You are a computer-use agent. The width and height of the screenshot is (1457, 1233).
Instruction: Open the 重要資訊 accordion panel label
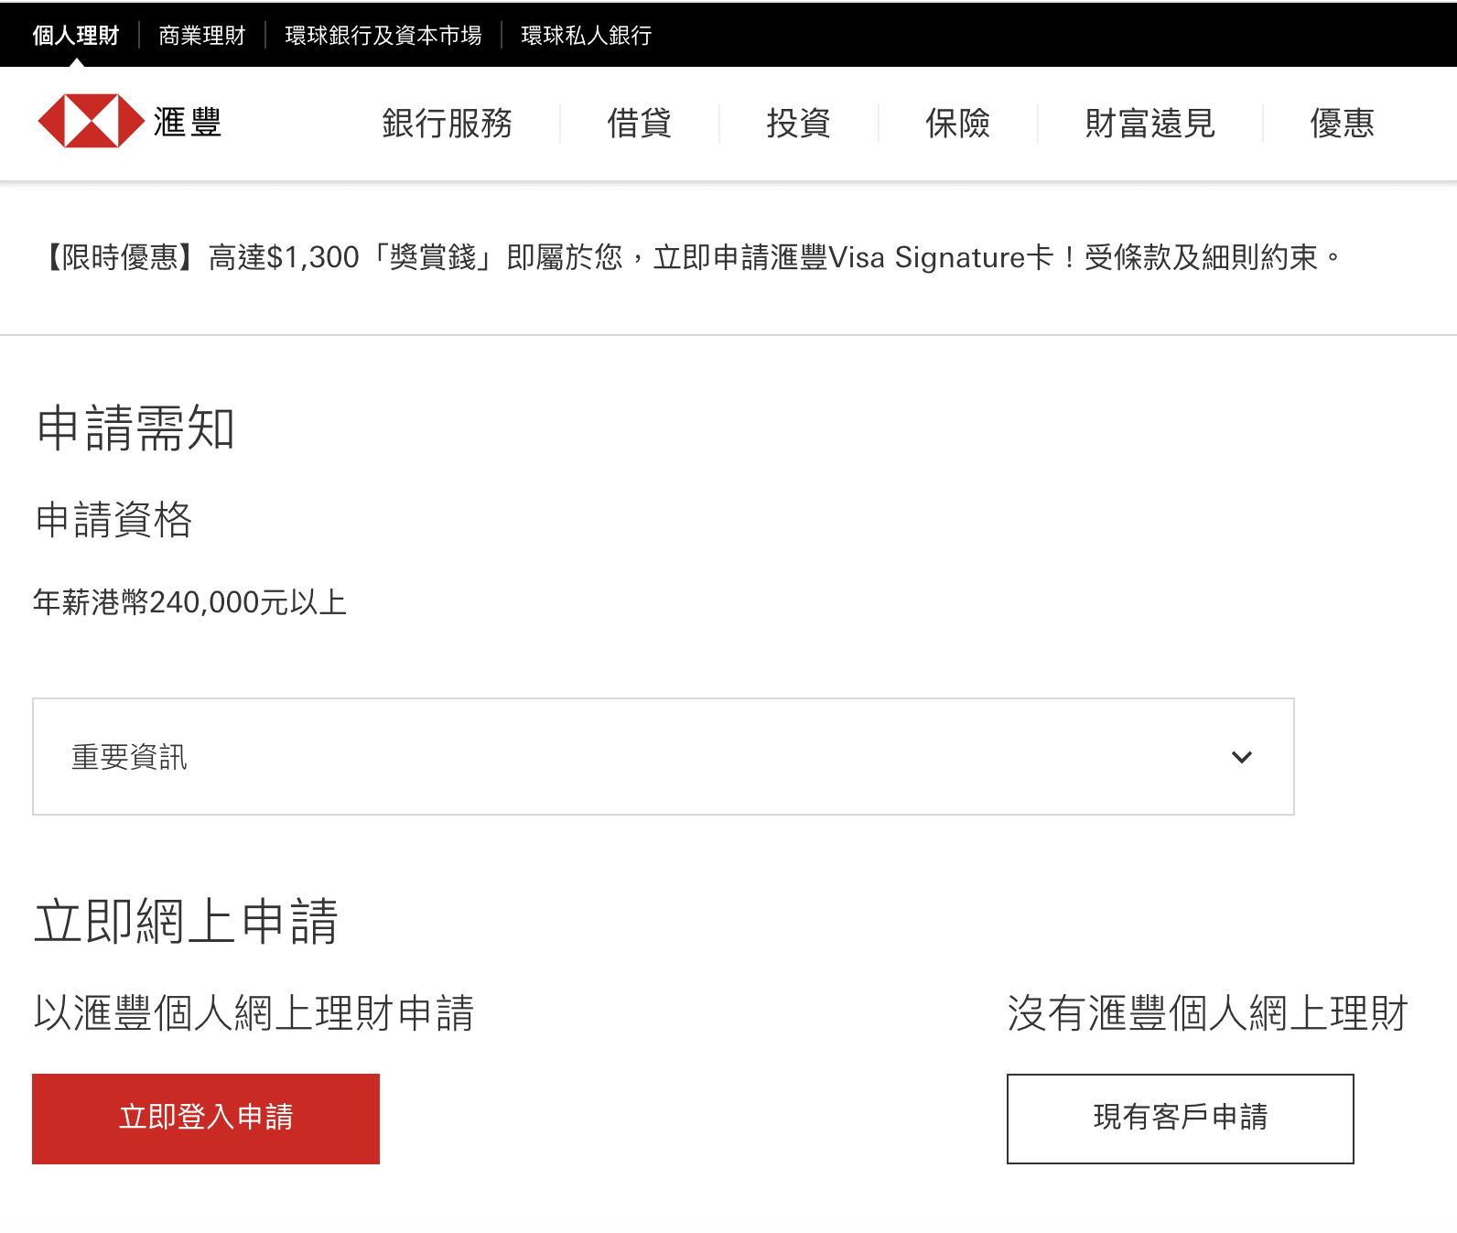point(129,757)
